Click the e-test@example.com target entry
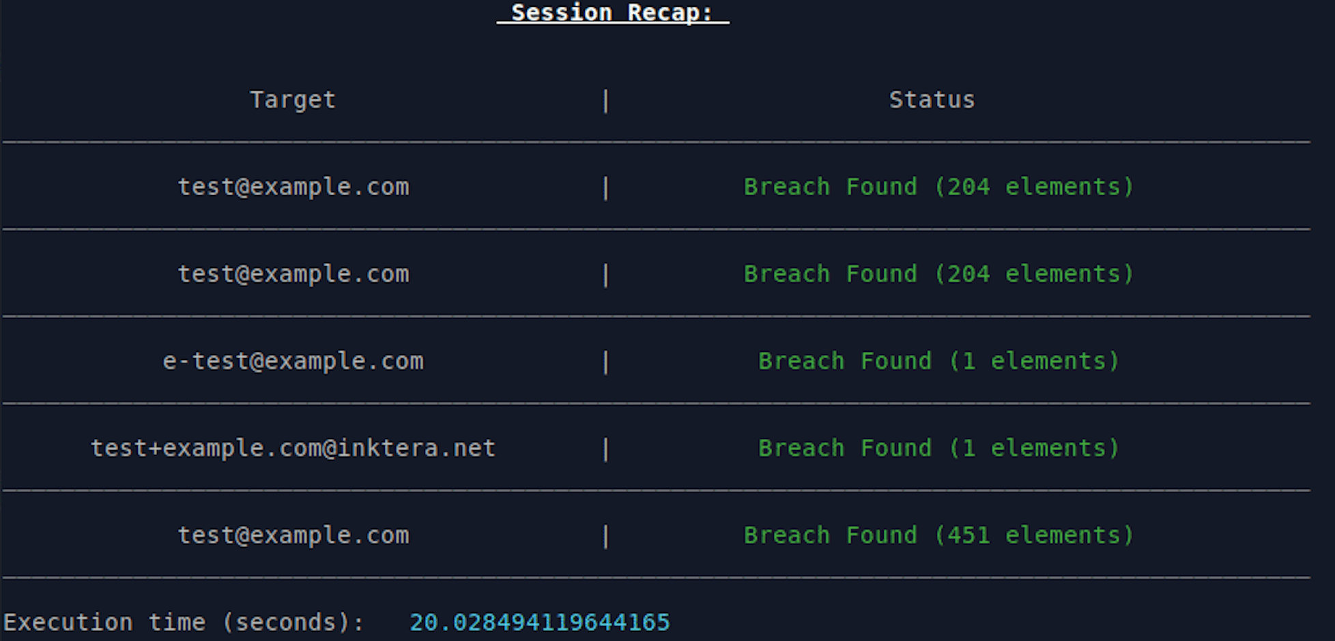Screen dimensions: 1335x641 293,361
